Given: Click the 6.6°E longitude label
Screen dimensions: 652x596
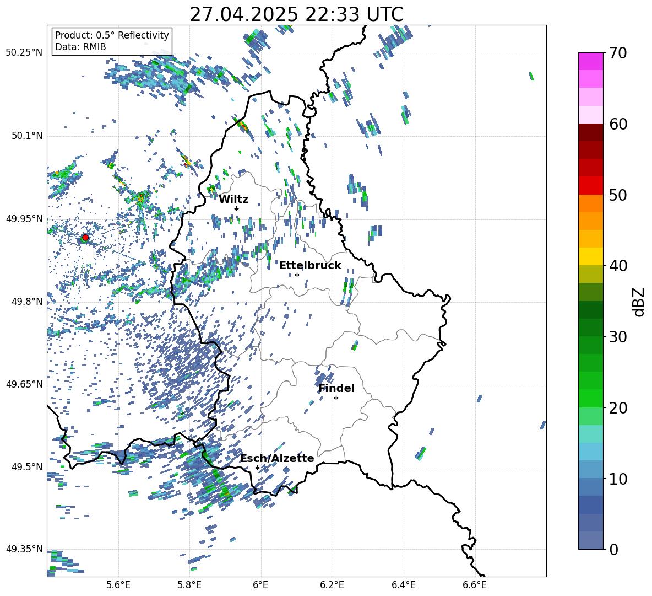Looking at the screenshot, I should 475,585.
